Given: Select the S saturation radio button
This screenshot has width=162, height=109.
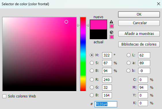Looking at the screenshot, I should 92,63.
